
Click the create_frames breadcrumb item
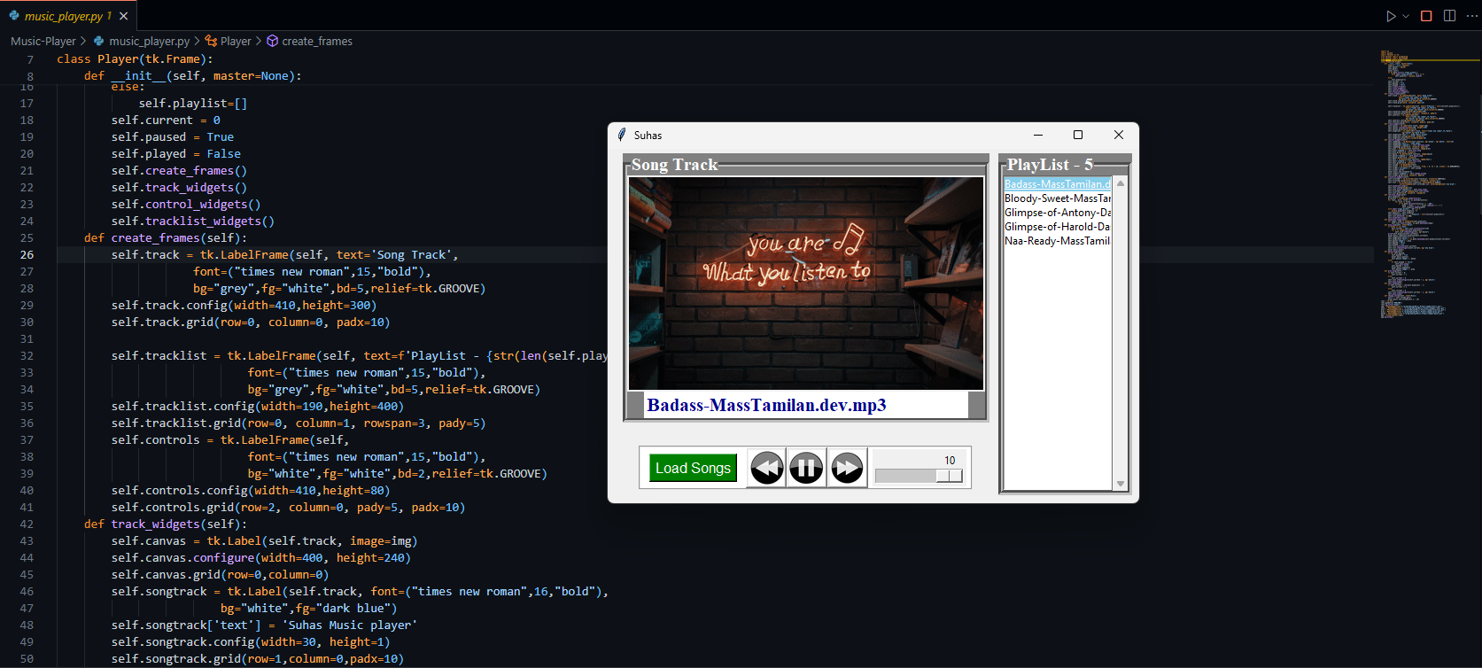[316, 41]
